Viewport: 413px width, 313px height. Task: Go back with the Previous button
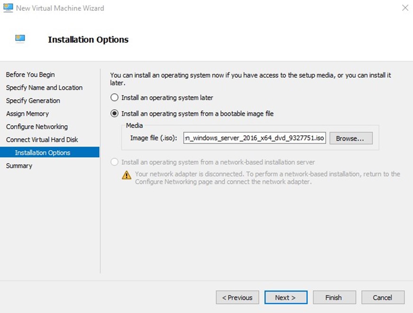(237, 297)
